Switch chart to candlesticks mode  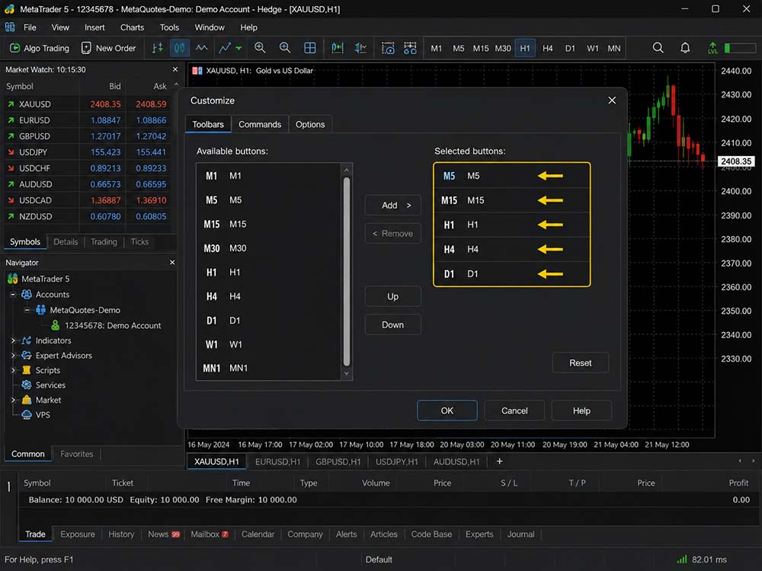pos(180,48)
